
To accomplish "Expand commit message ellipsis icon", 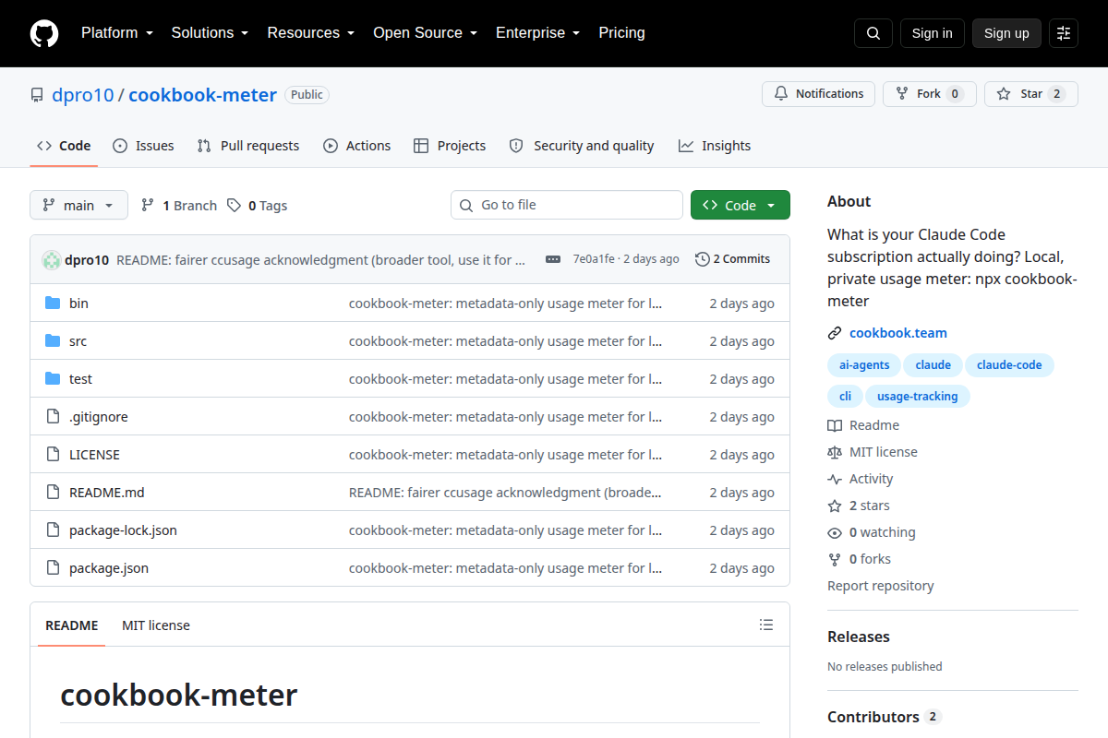I will click(x=553, y=259).
